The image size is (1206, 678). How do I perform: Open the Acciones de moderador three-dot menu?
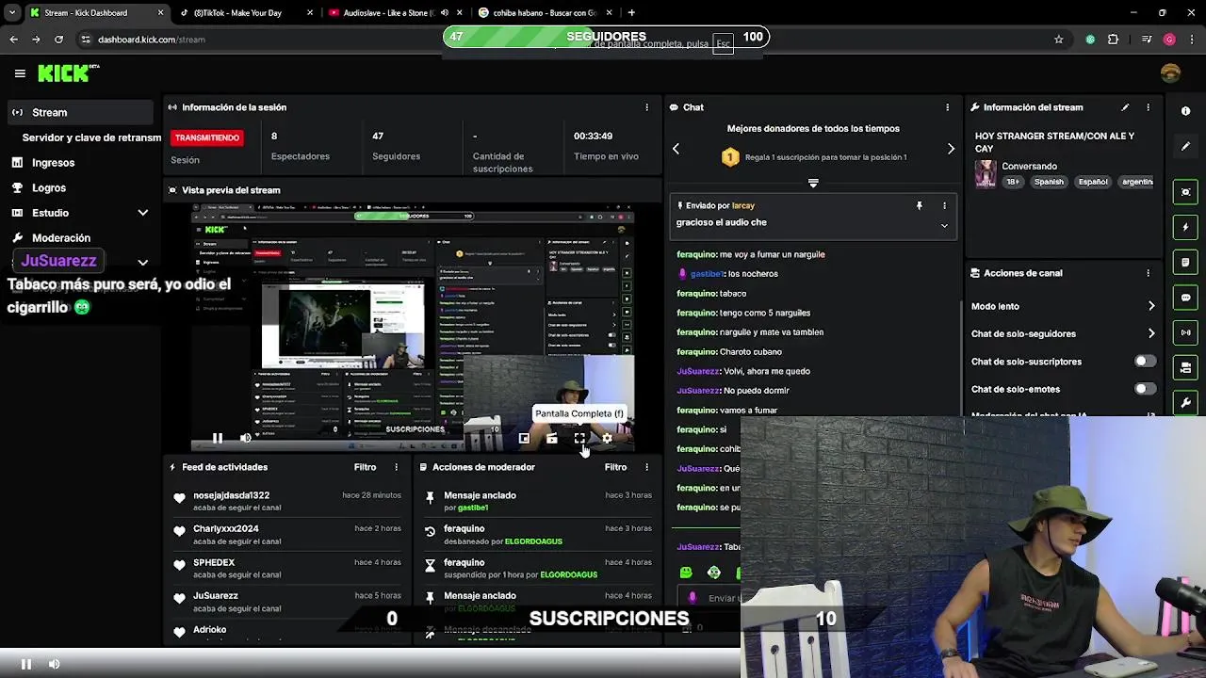click(x=646, y=467)
